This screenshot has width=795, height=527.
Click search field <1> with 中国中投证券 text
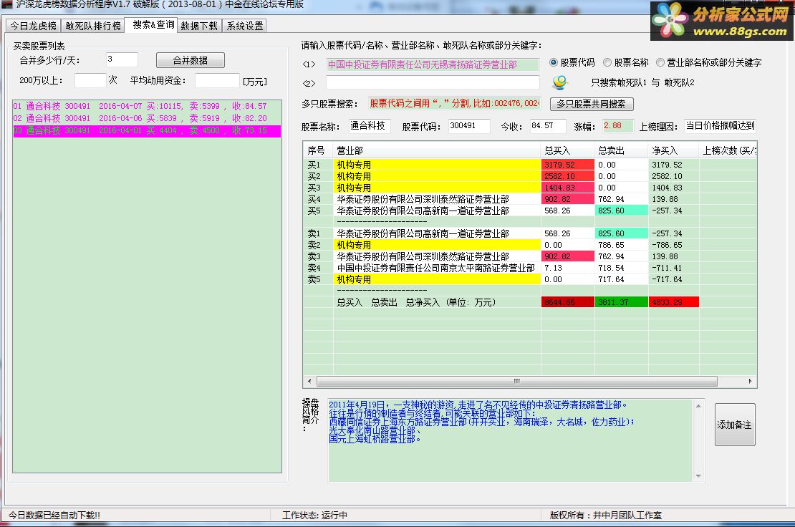click(x=433, y=64)
